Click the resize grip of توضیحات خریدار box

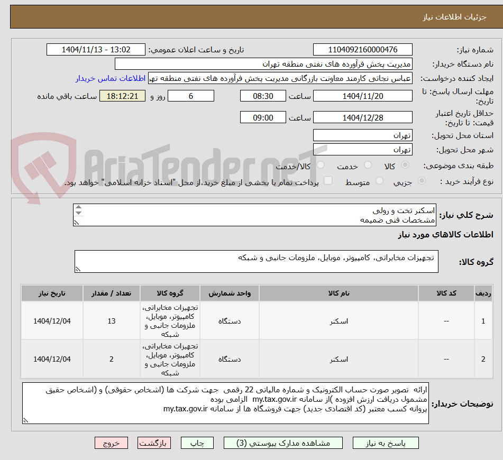coord(26,420)
